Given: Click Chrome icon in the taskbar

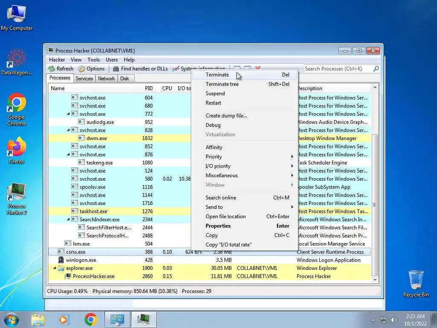Looking at the screenshot, I should (x=90, y=319).
